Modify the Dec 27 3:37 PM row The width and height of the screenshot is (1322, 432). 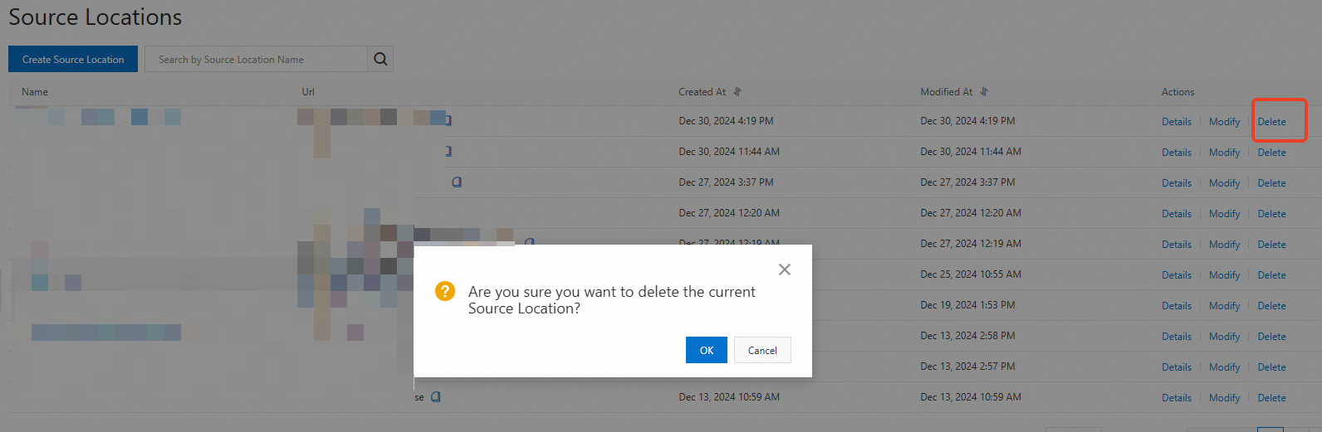(x=1225, y=183)
